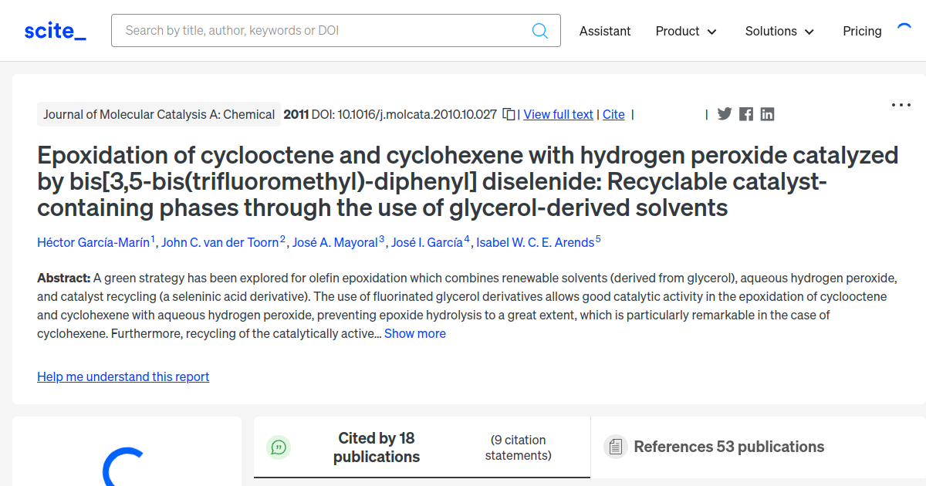
Task: Switch to References 53 publications tab
Action: tap(728, 447)
